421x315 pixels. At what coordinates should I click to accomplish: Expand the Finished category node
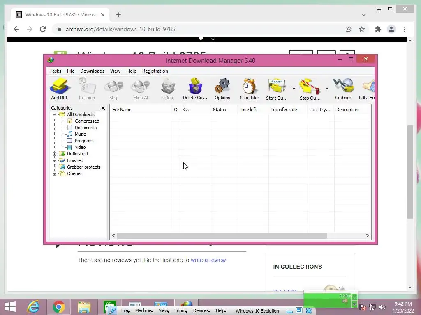click(x=55, y=160)
